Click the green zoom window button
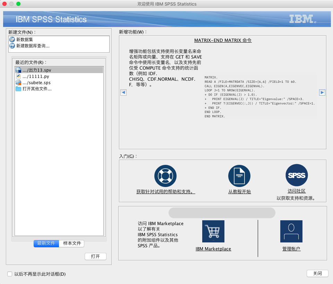This screenshot has height=284, width=333. click(18, 4)
